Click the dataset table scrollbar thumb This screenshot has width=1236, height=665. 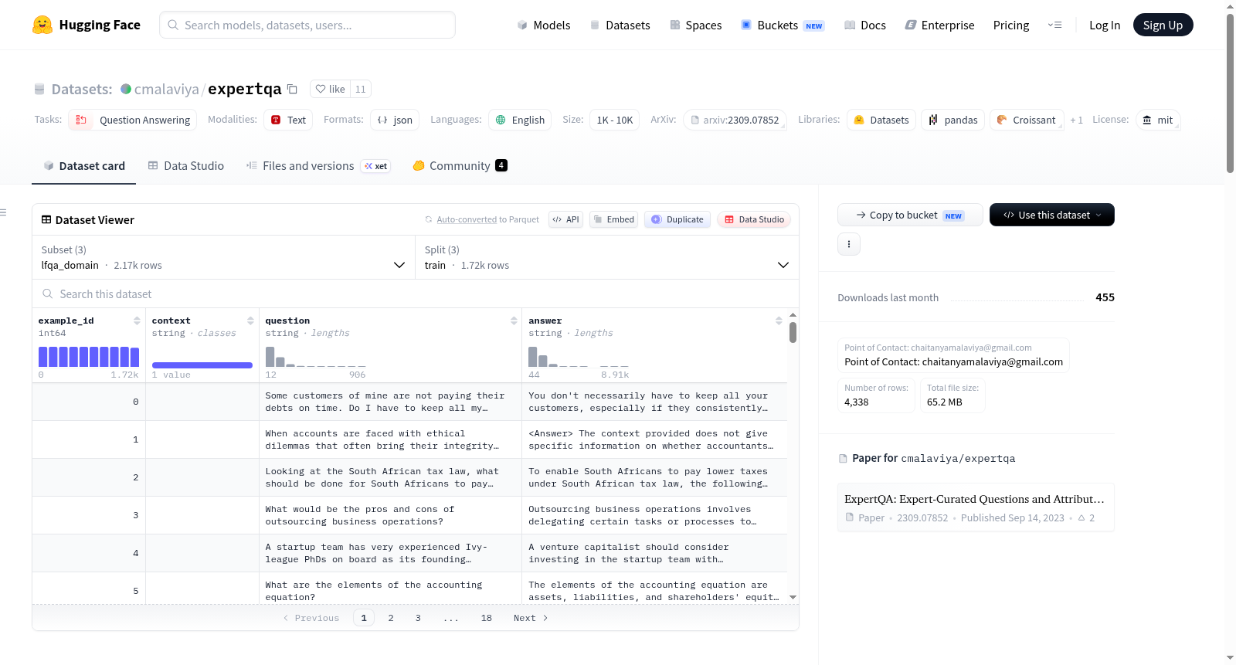coord(793,332)
